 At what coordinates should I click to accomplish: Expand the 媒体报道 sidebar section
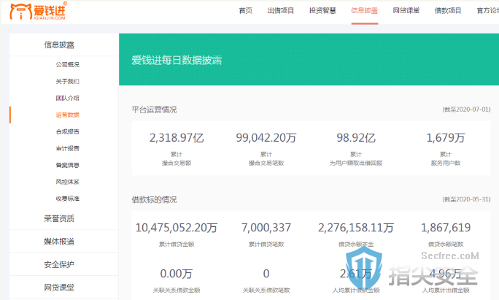pos(59,242)
